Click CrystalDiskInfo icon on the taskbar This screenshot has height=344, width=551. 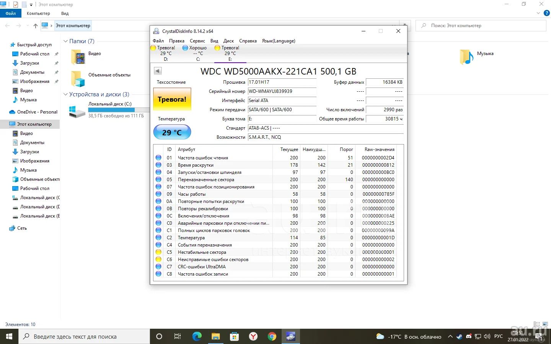coord(291,336)
